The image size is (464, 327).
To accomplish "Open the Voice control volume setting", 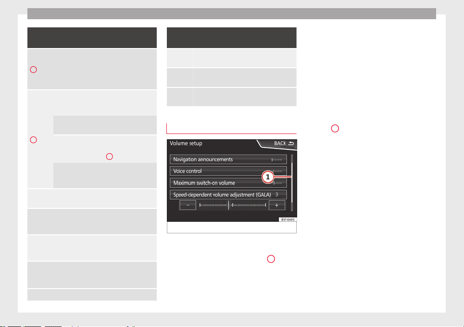I will coord(228,171).
